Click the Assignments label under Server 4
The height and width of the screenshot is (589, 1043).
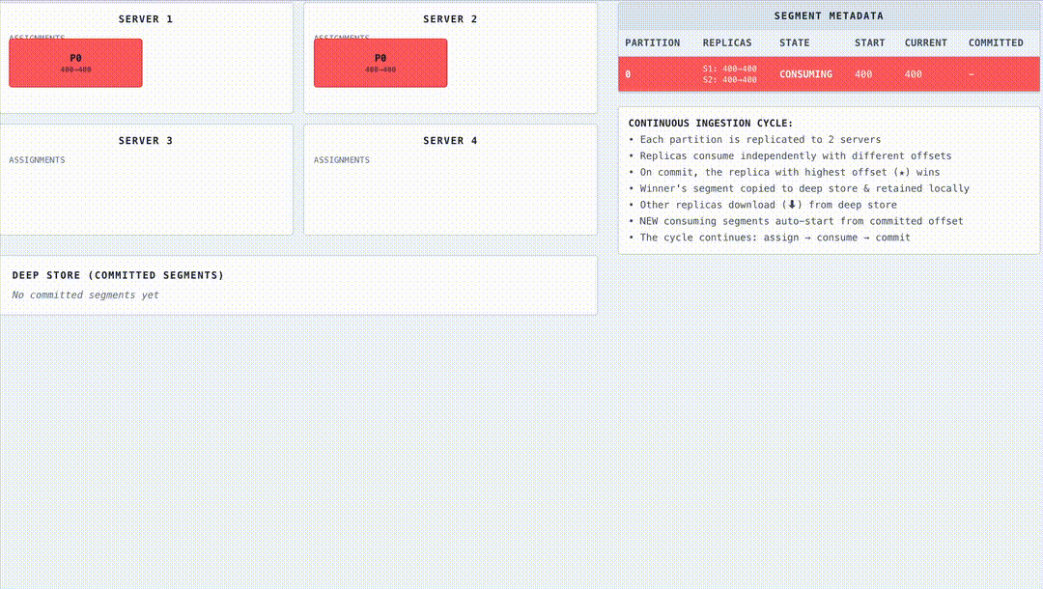(x=342, y=160)
